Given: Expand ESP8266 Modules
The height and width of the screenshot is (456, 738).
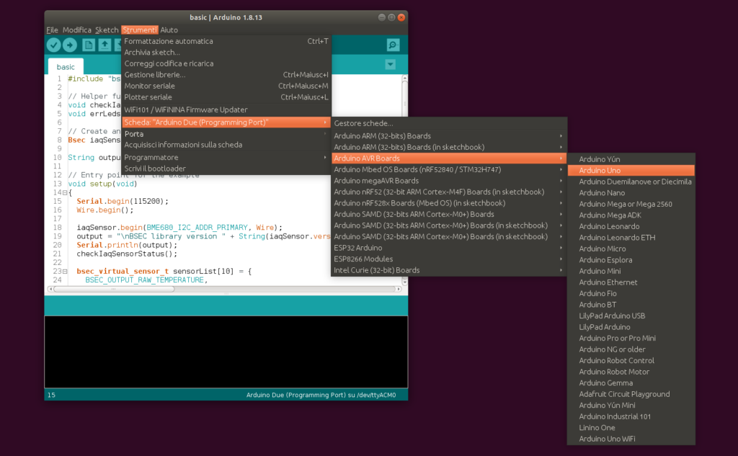Looking at the screenshot, I should pos(449,259).
